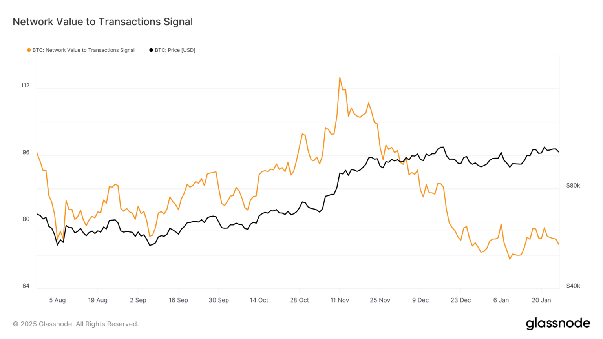The height and width of the screenshot is (339, 603).
Task: Select the '5 Aug' date label
Action: tap(57, 300)
